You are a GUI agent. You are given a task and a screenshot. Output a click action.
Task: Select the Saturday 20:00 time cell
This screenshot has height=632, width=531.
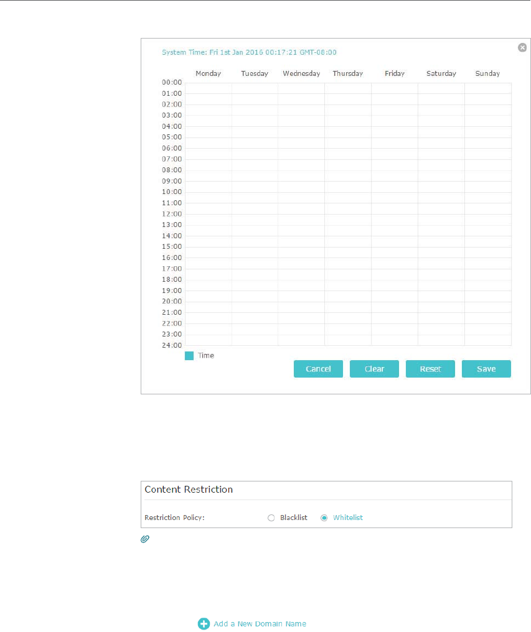click(441, 307)
